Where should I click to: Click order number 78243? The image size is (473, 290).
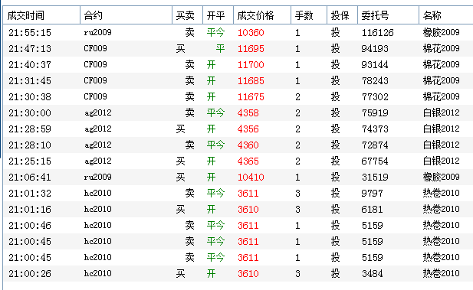[x=375, y=80]
